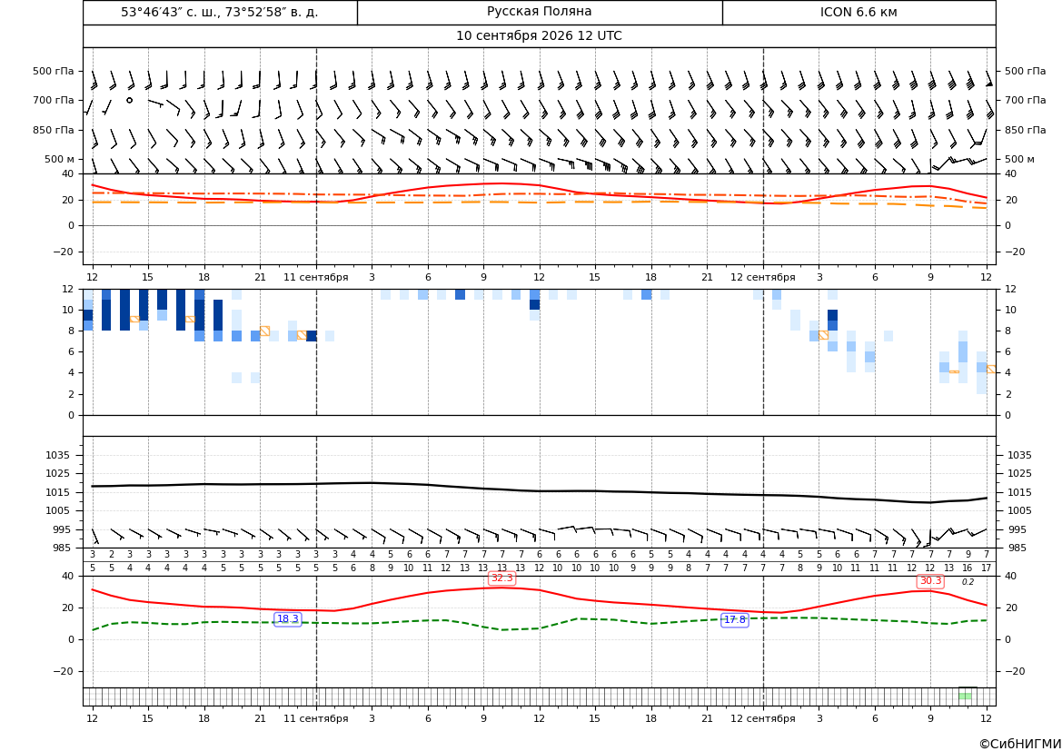Viewport: 1062px width, 751px height.
Task: Click the red 30.3 maximum temperature label
Action: [930, 581]
